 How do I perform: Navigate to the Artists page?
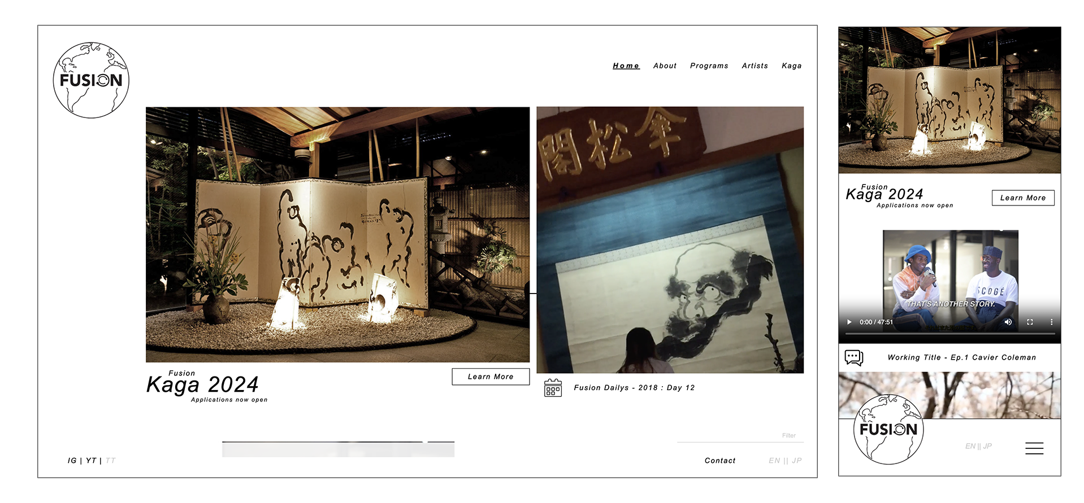point(755,66)
